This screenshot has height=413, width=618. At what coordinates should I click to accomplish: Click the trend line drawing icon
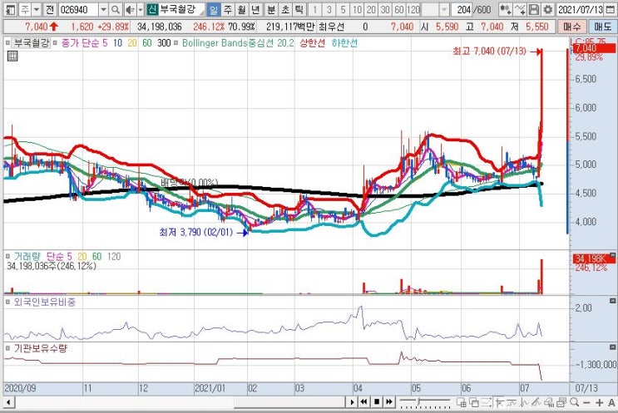536,402
